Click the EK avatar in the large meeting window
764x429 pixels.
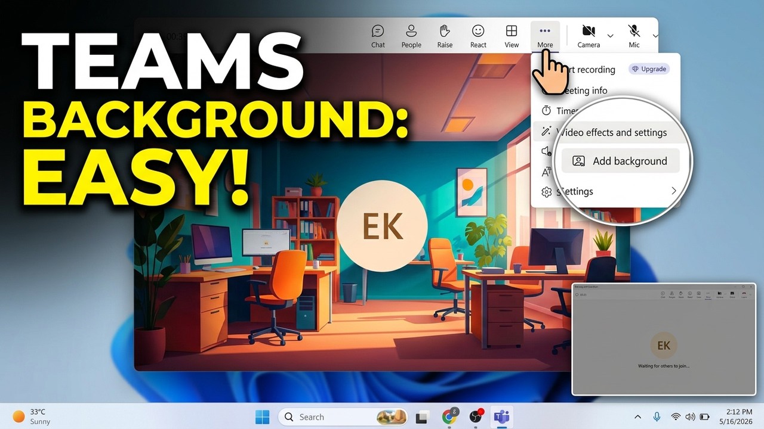[382, 228]
